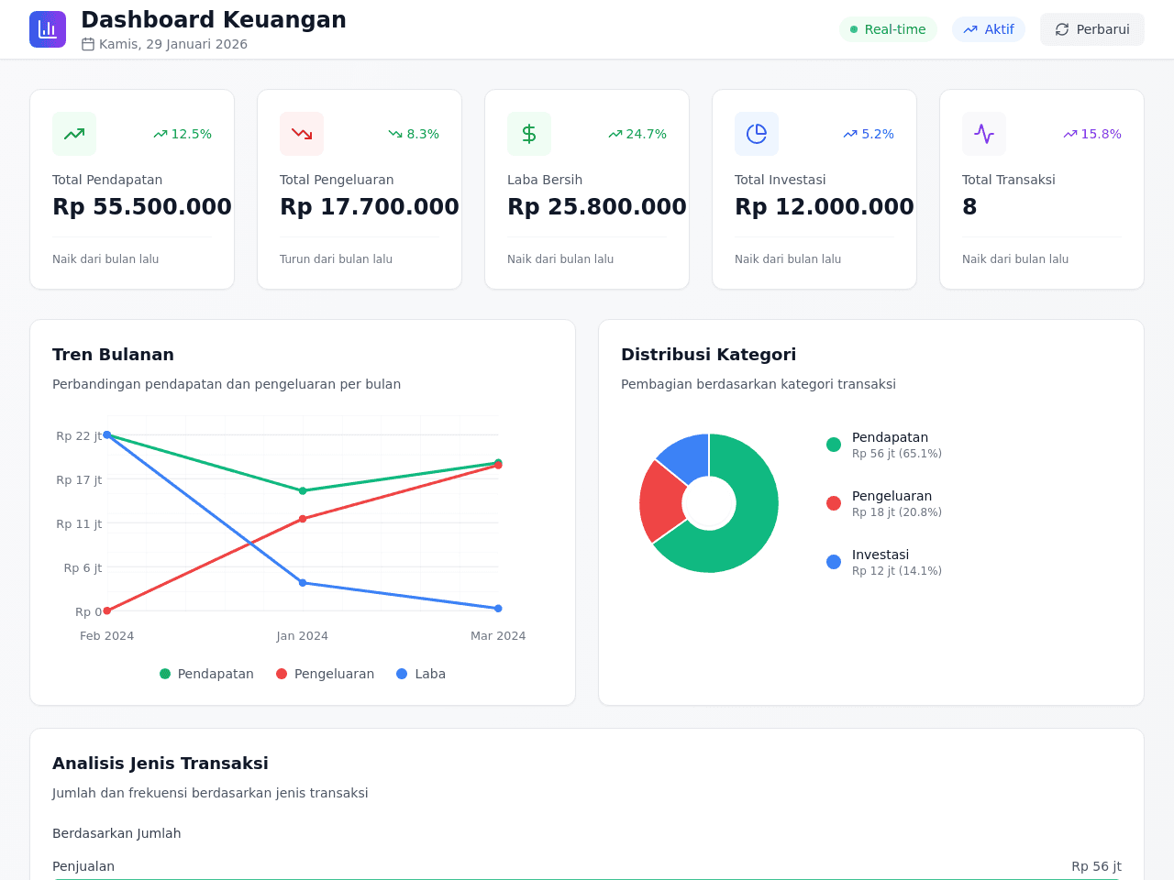Toggle the Laba series in the trend legend
Viewport: 1174px width, 880px height.
pos(421,674)
